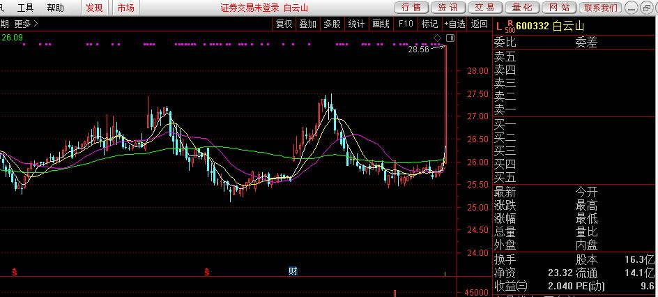Click the 28.56 high price label
Viewport: 658px width, 297px height.
point(418,49)
